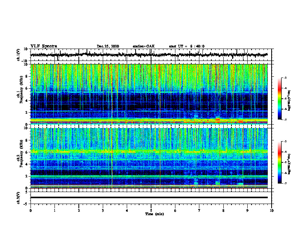Click the "station=GAK" header label

pos(144,46)
